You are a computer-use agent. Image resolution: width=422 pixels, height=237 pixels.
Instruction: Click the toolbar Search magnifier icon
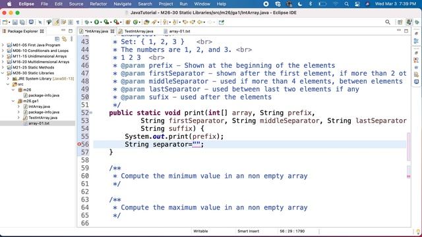pos(388,22)
